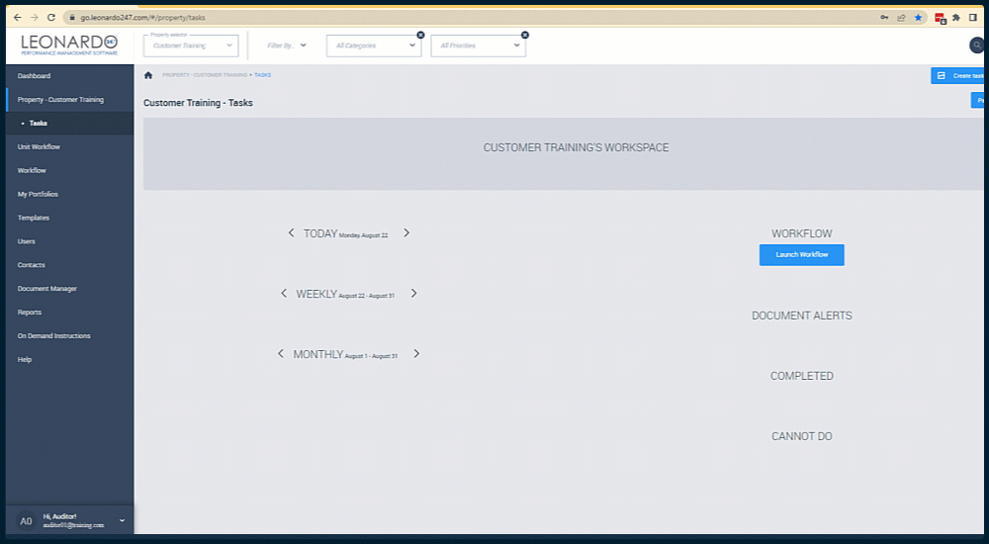Click the share icon in address bar
989x544 pixels.
pos(901,18)
